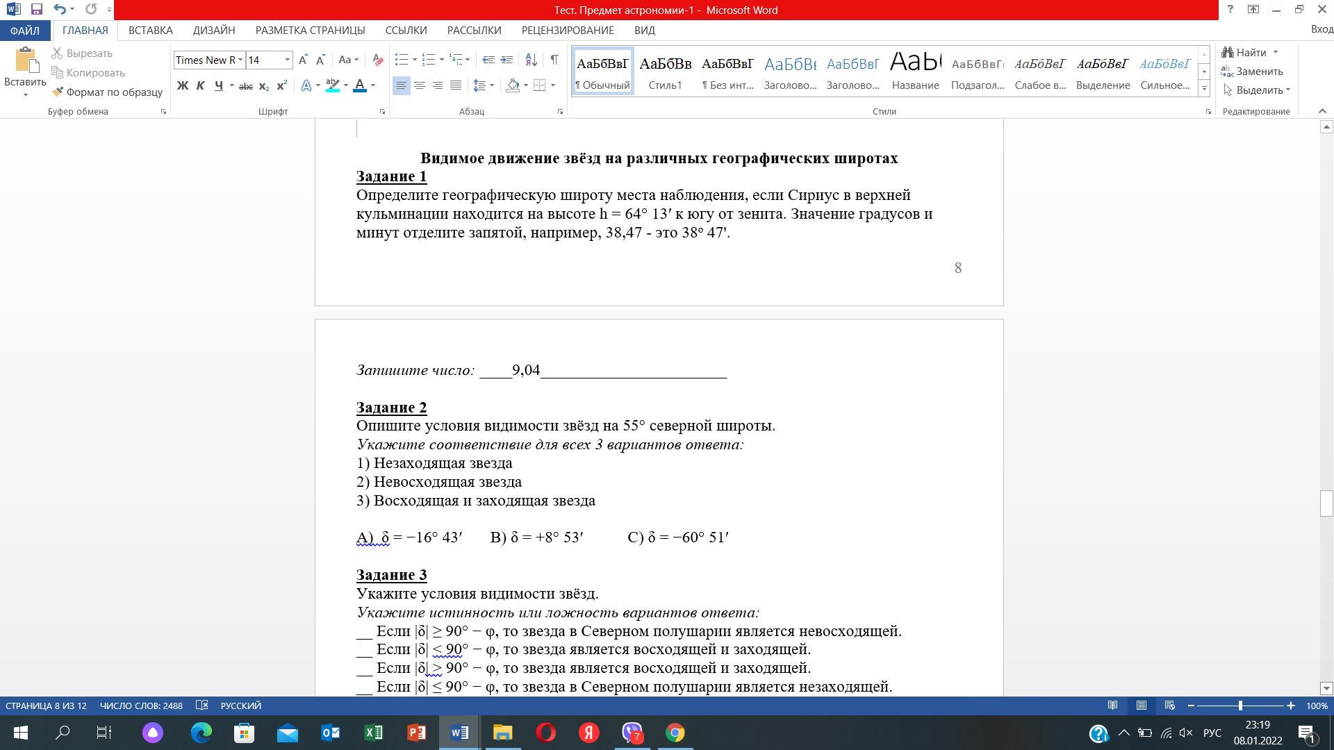Open the ВСТАВКА ribbon tab
1334x750 pixels.
150,31
